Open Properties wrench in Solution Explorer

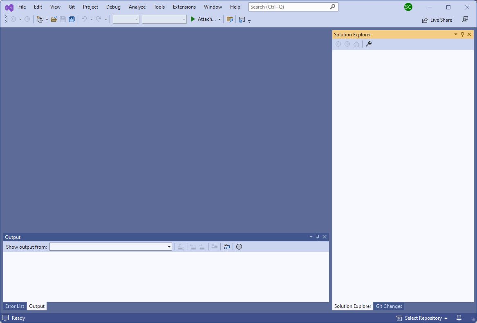[x=369, y=44]
